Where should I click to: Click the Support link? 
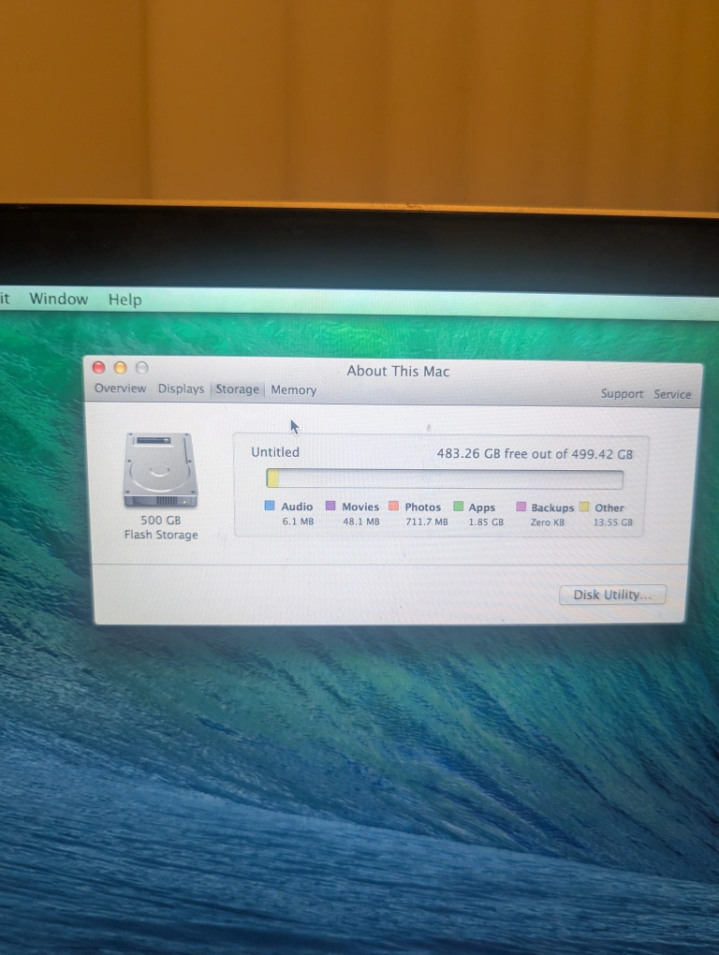point(622,394)
